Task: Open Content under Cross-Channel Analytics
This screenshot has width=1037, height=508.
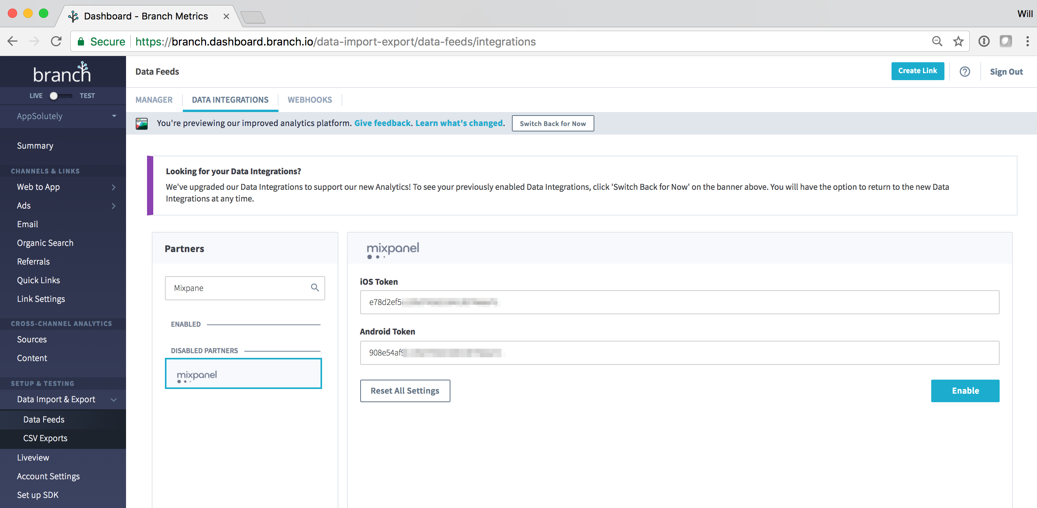Action: click(x=32, y=358)
